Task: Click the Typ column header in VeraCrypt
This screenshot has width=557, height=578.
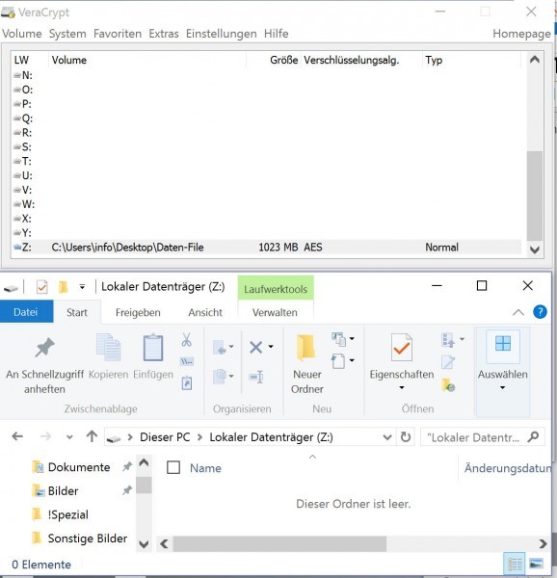Action: click(434, 60)
